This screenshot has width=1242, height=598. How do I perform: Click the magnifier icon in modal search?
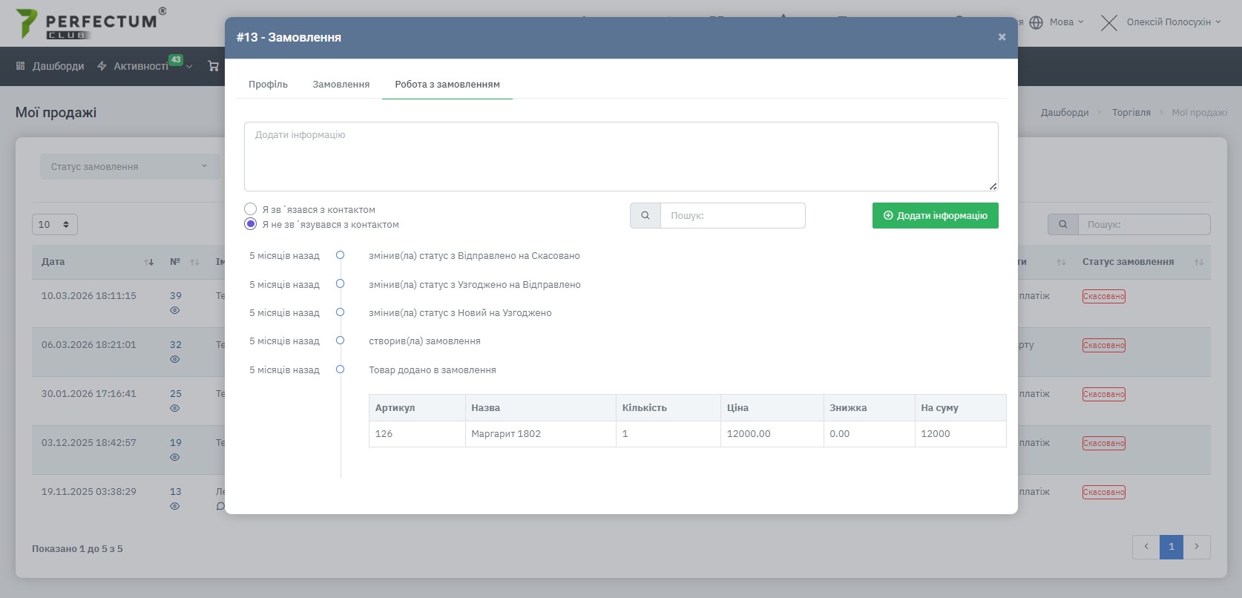tap(645, 216)
